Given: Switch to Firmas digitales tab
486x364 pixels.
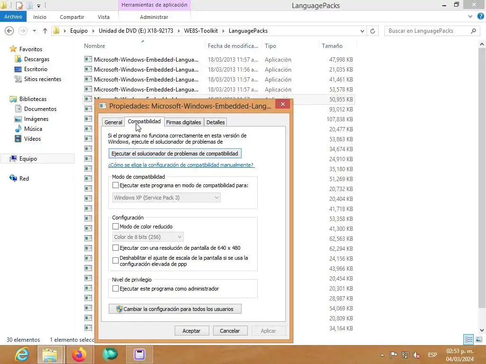Looking at the screenshot, I should pos(184,122).
